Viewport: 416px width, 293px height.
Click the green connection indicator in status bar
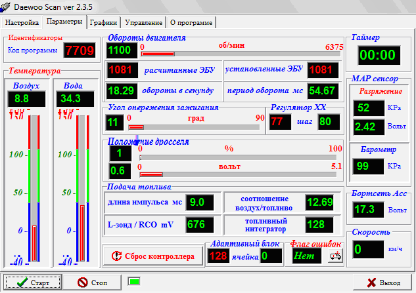[x=134, y=282]
